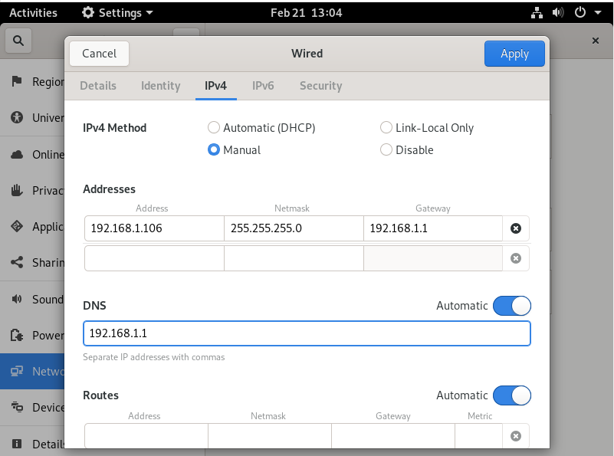Click the Routes metric input field
The height and width of the screenshot is (456, 614).
(478, 435)
